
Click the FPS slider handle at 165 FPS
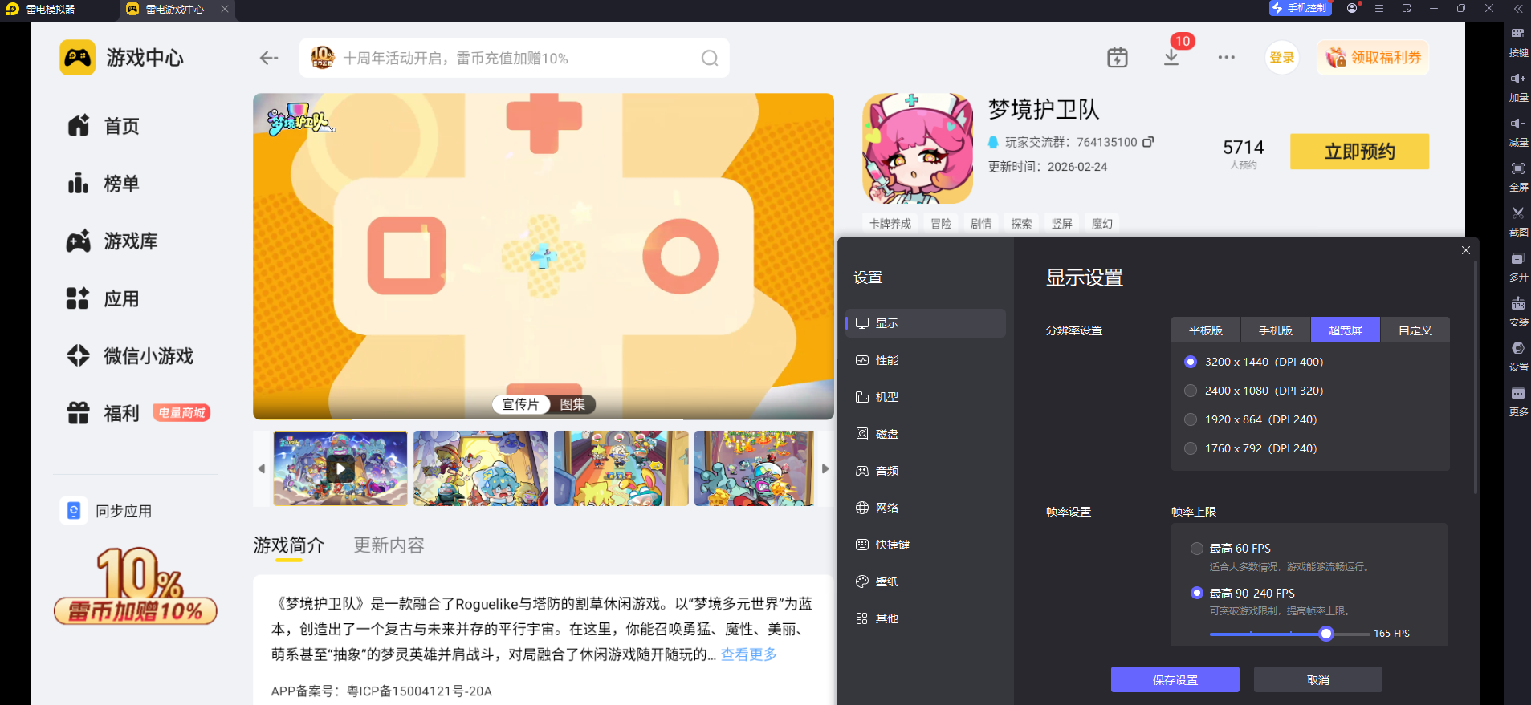[1326, 634]
